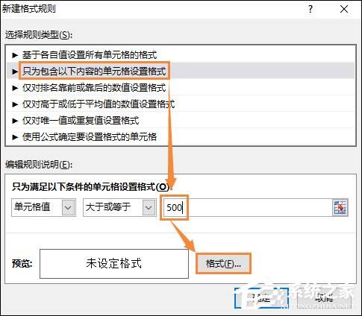Select rule type 仅对排名靠前或靠后的数值设置格式

(181, 87)
